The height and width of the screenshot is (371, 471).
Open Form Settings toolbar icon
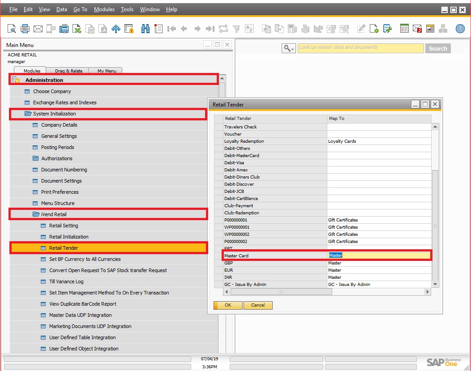374,29
